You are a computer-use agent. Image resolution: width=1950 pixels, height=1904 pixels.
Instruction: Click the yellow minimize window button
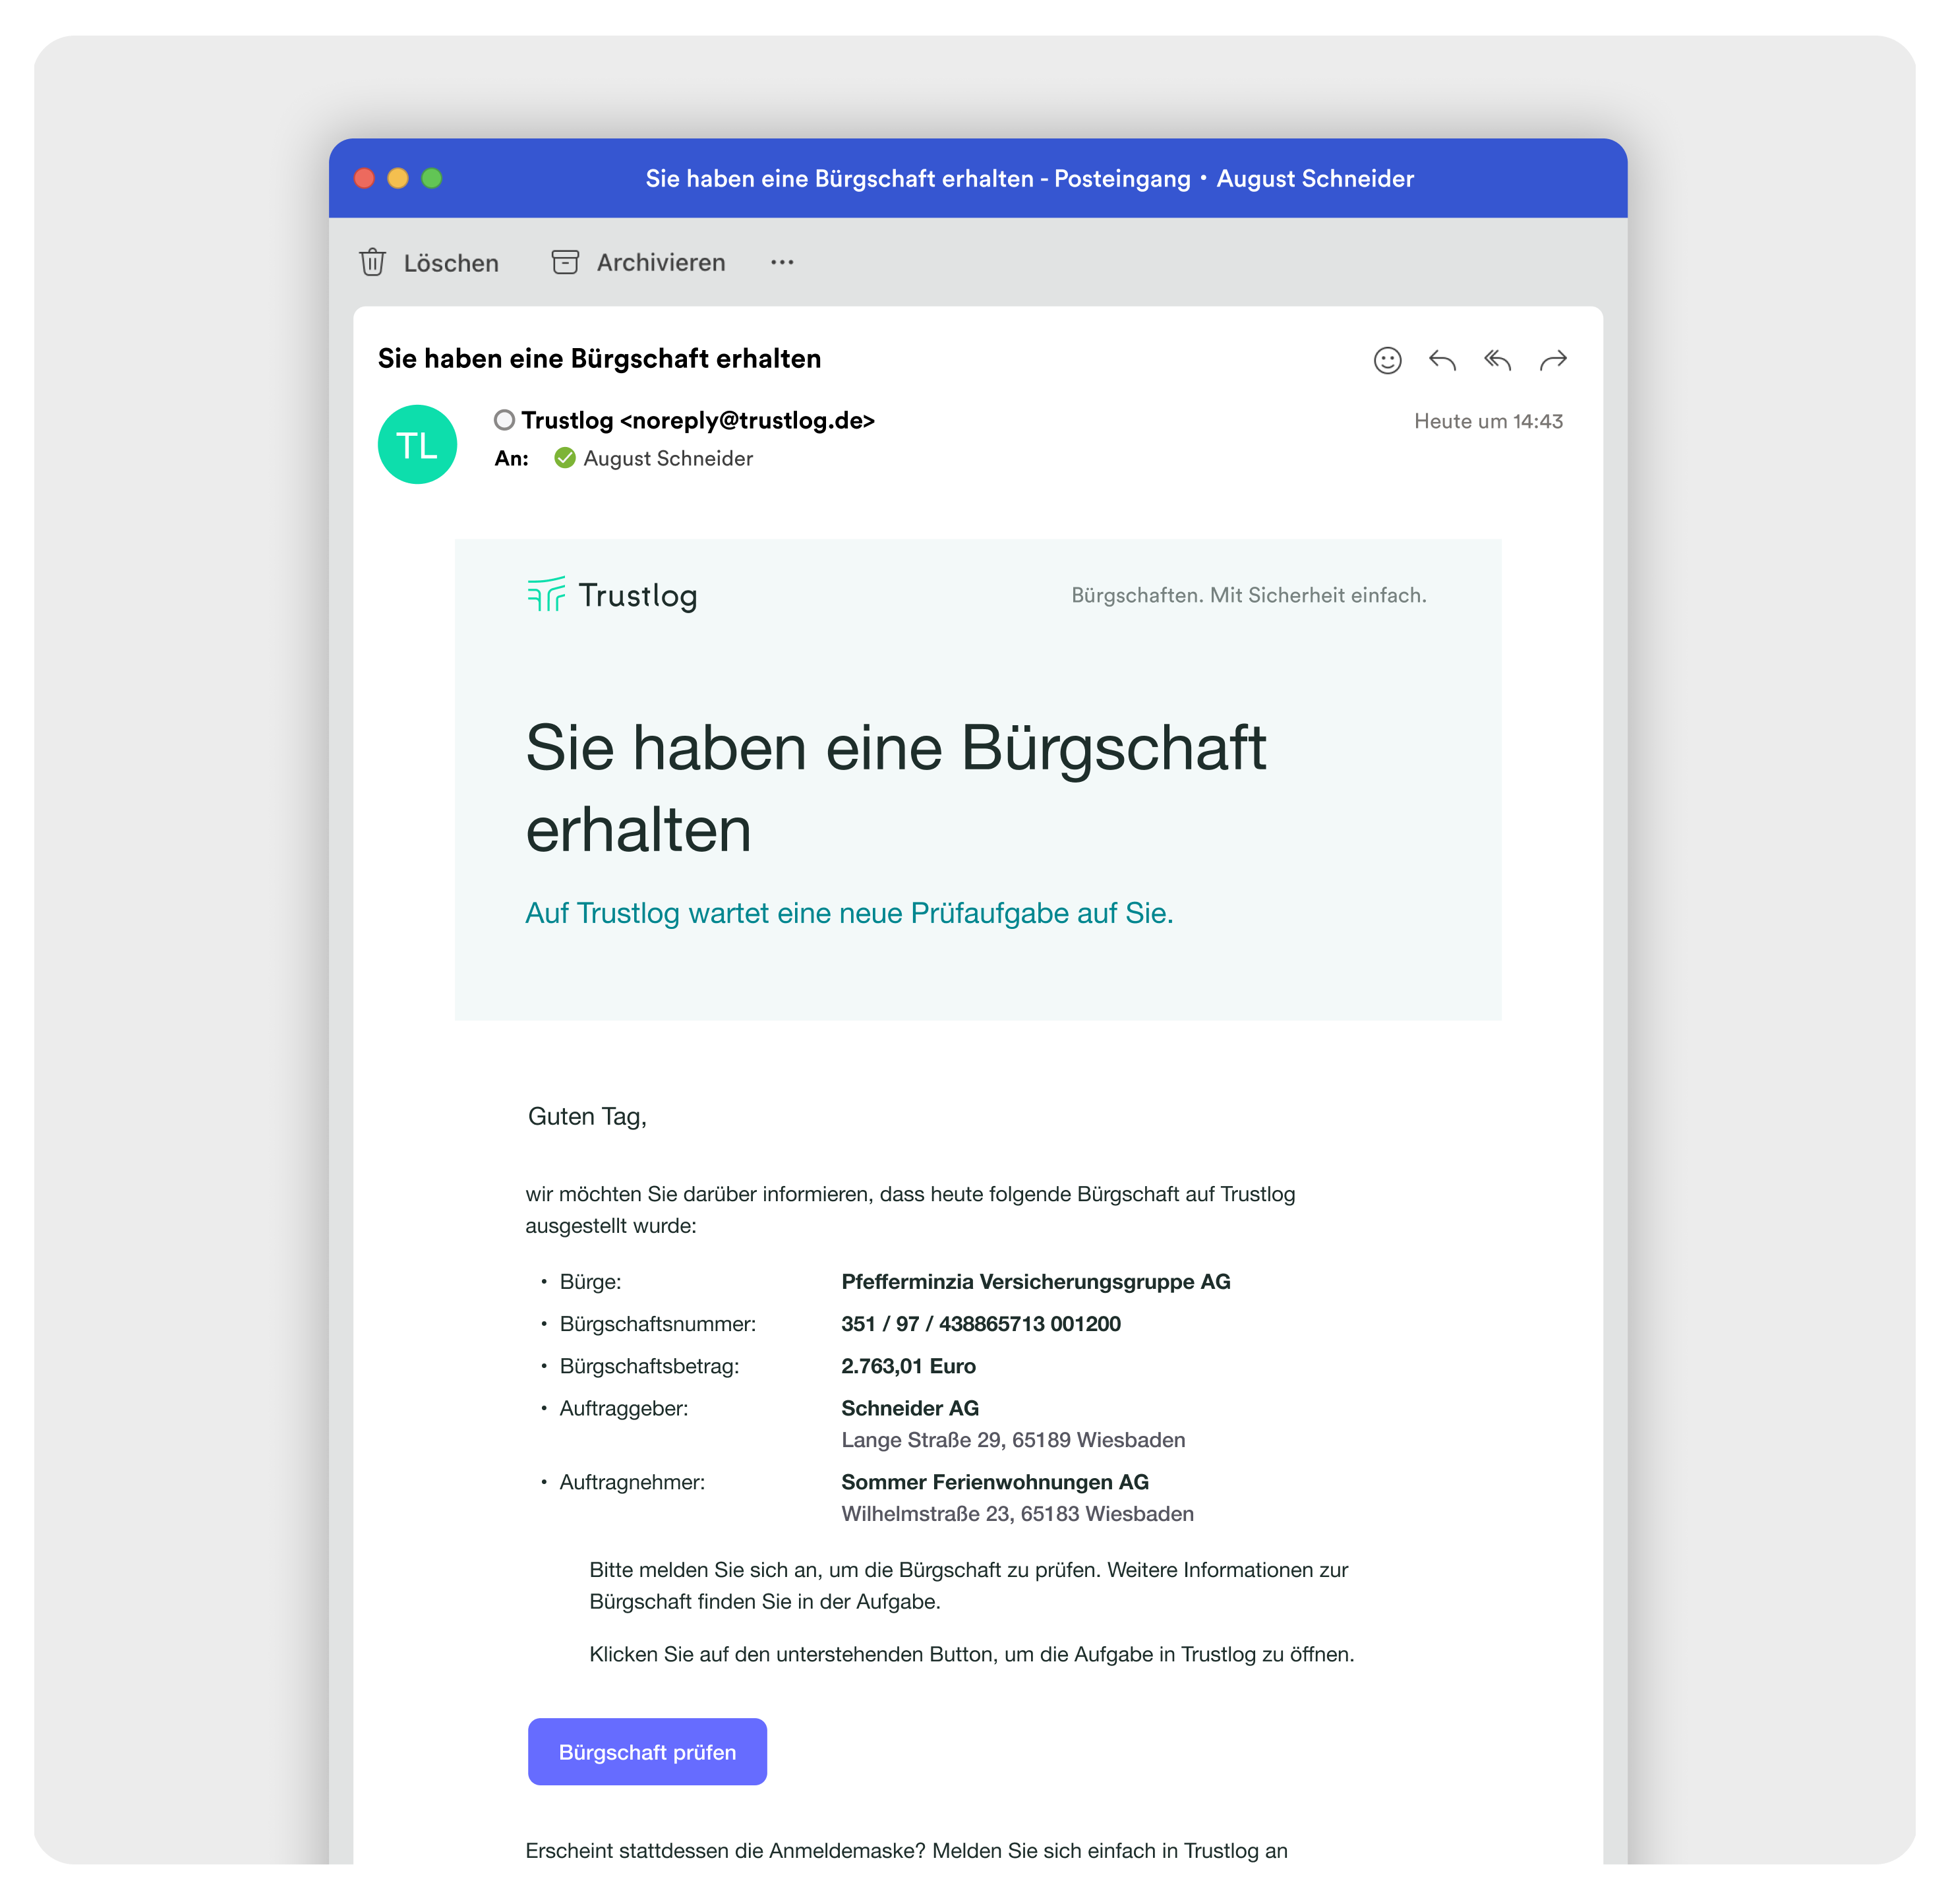398,178
